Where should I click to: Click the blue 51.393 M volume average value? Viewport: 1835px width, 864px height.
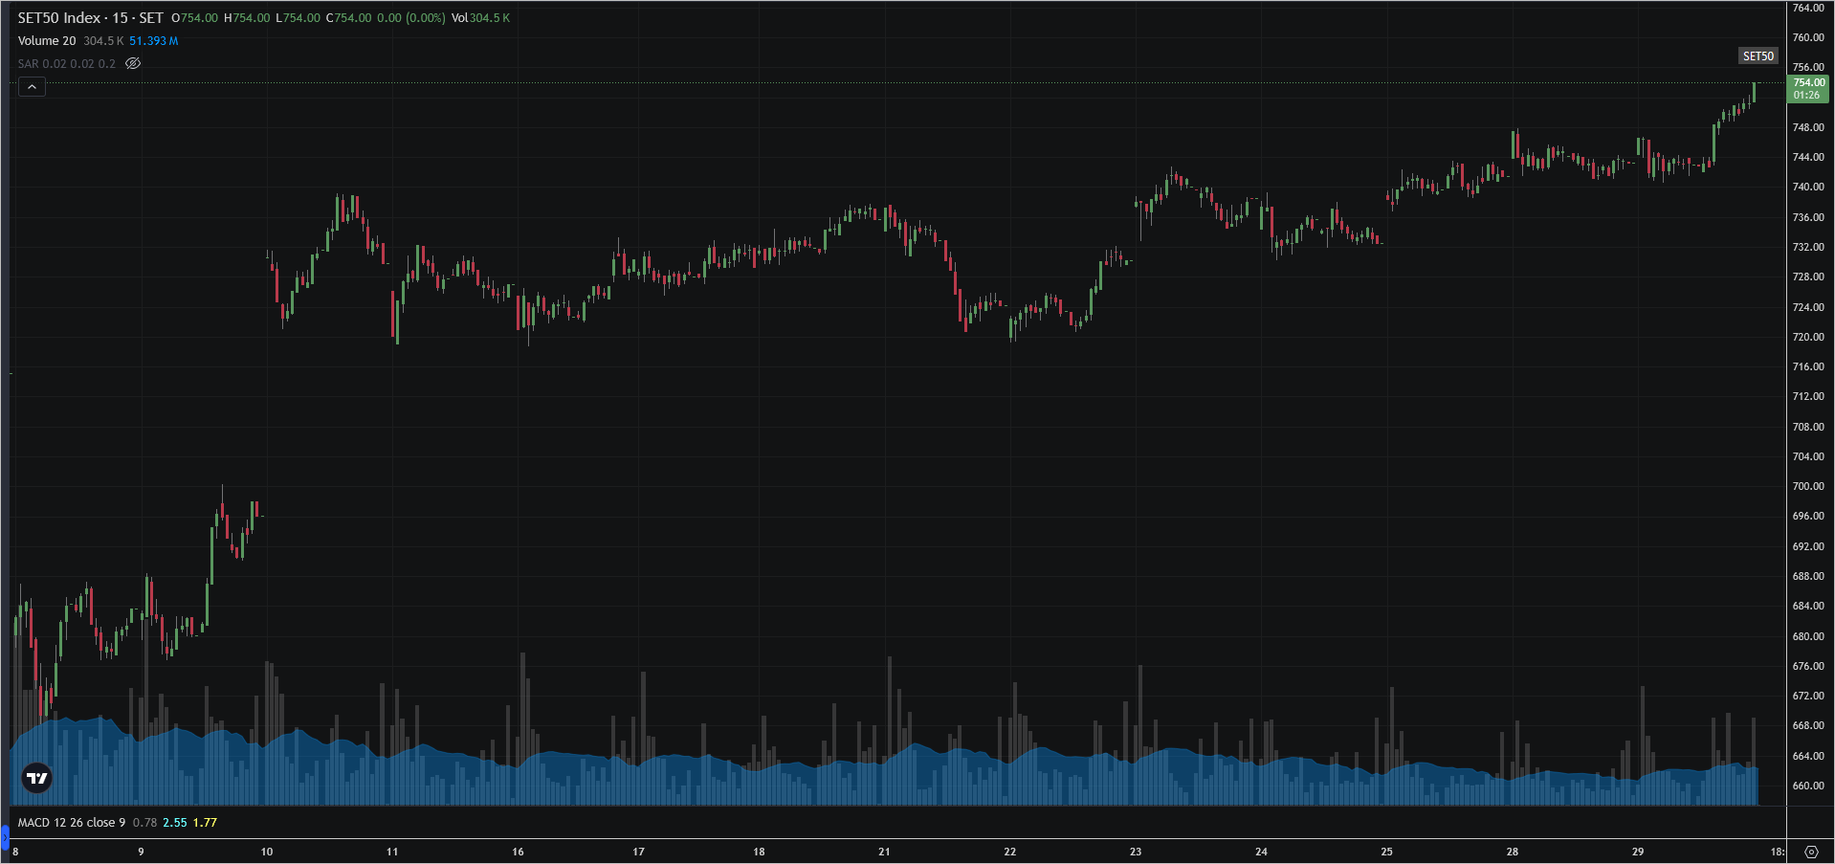154,40
